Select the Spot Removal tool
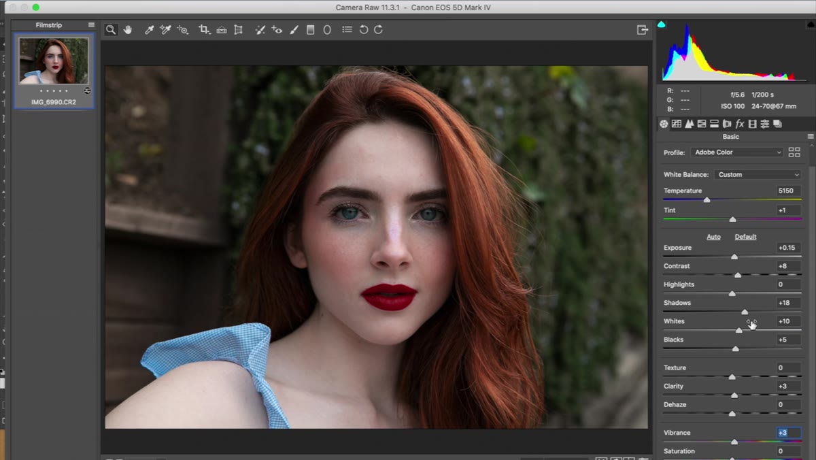This screenshot has width=816, height=460. (x=260, y=30)
